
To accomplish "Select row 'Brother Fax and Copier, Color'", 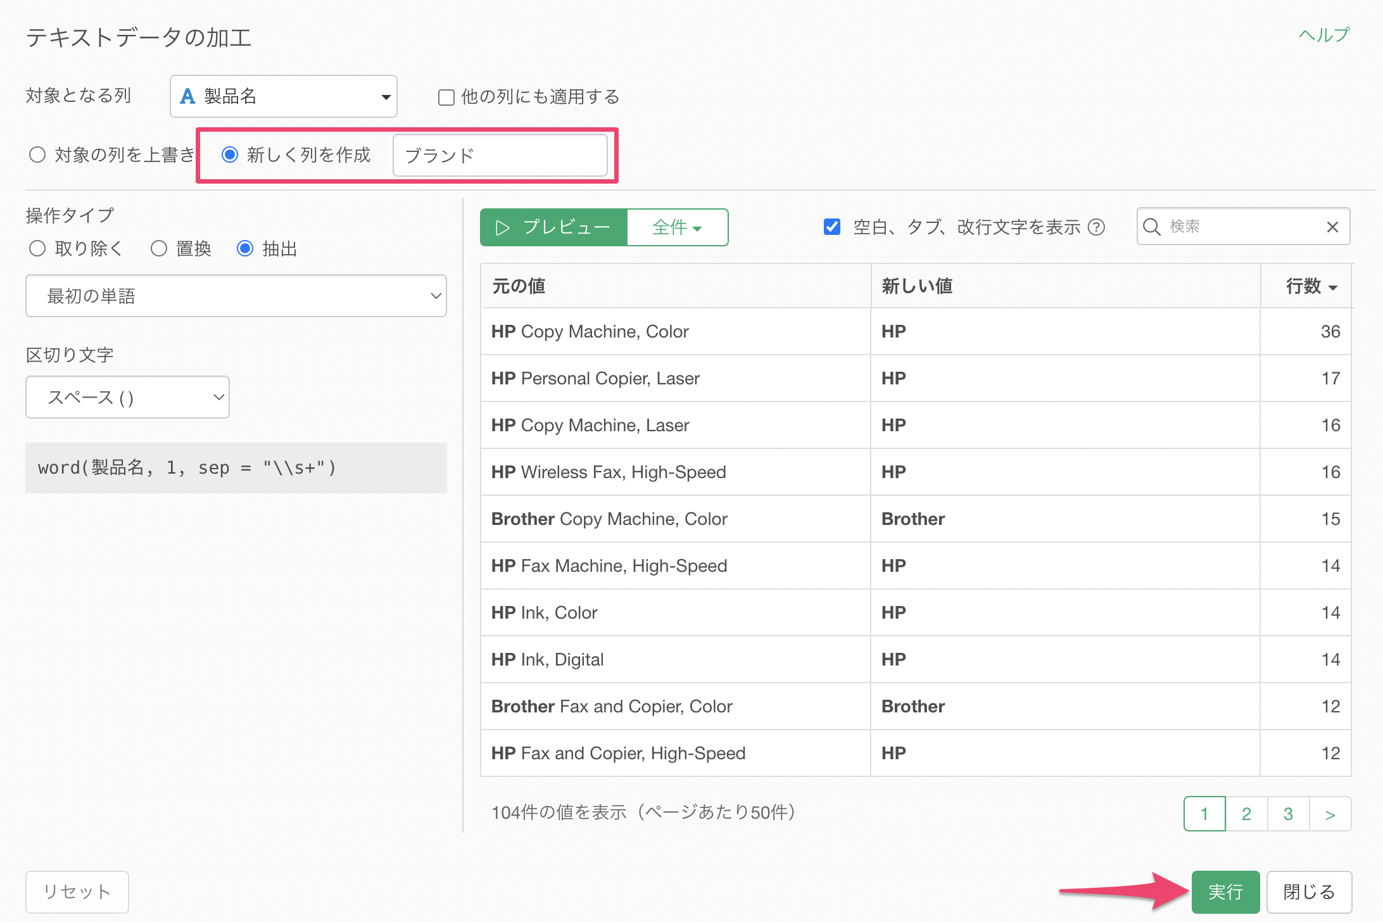I will 916,707.
